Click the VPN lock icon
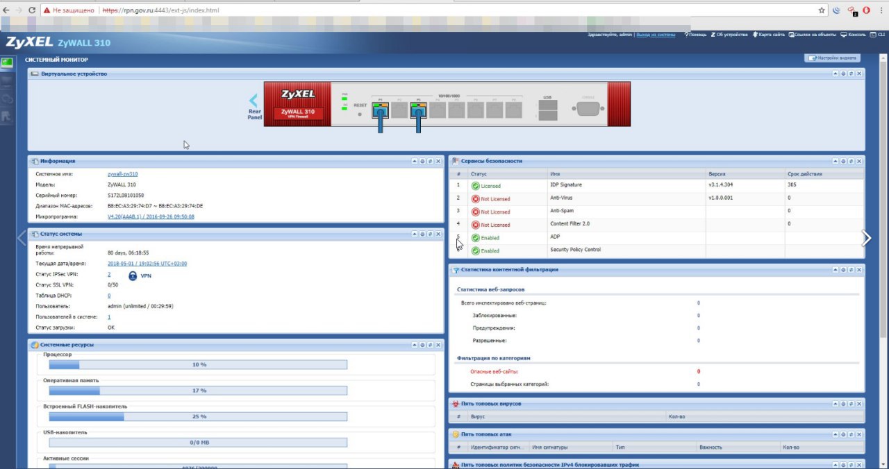Screen dimensions: 889x469 coord(133,275)
